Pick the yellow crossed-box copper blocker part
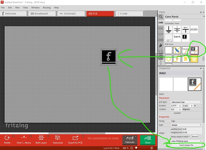The height and width of the screenshot is (150, 206). 194,59
